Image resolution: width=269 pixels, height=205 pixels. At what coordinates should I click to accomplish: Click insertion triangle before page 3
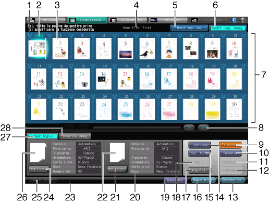(71, 36)
